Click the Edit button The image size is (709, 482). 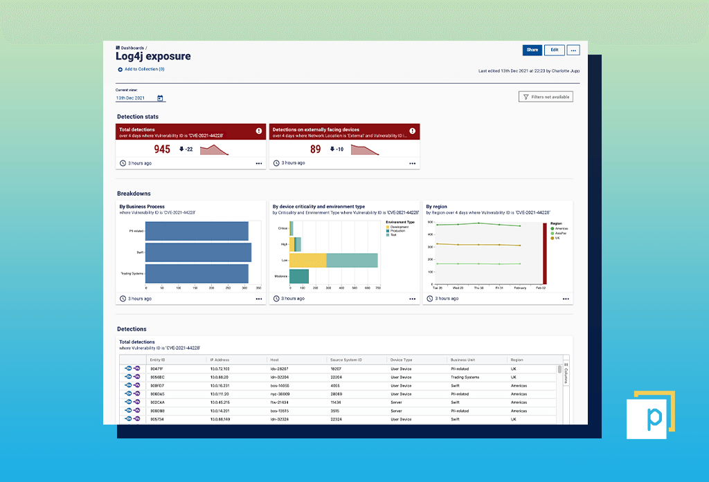tap(555, 50)
